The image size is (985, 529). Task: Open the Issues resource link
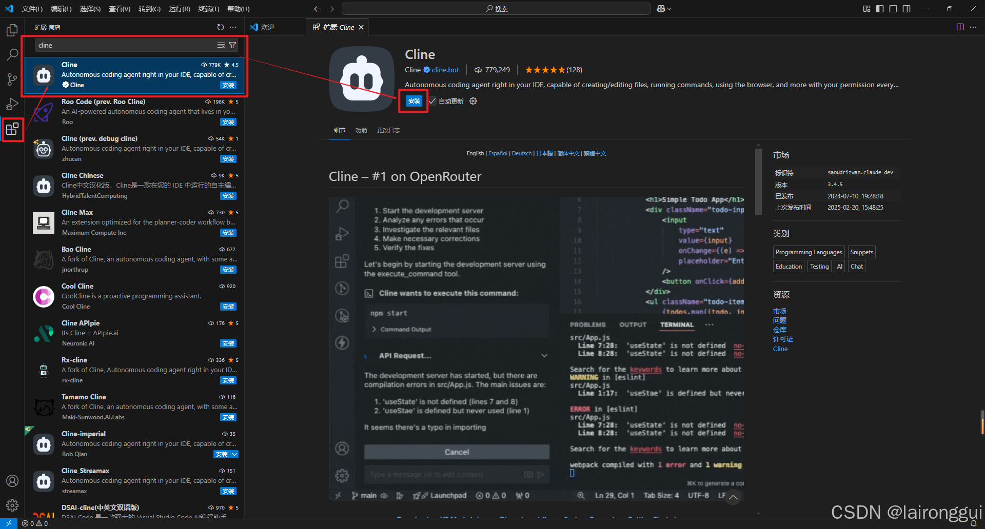780,320
